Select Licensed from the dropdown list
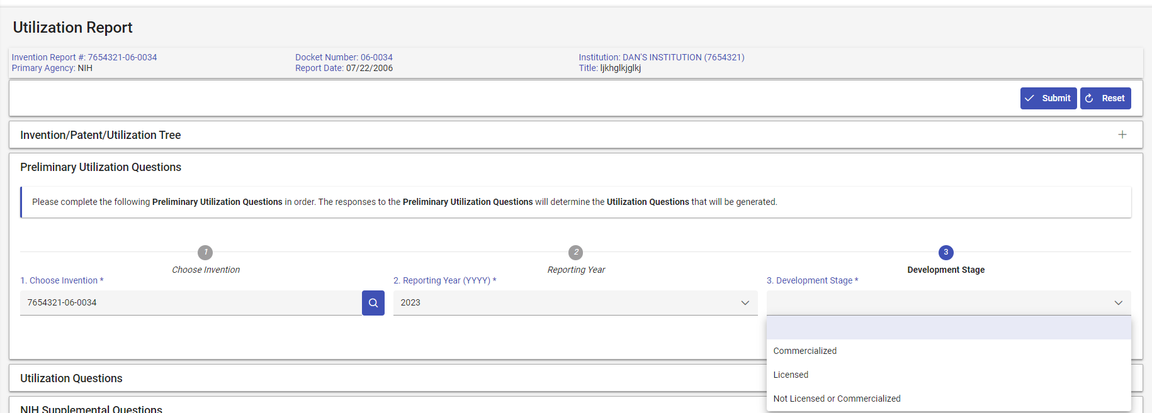The image size is (1152, 413). (x=791, y=375)
